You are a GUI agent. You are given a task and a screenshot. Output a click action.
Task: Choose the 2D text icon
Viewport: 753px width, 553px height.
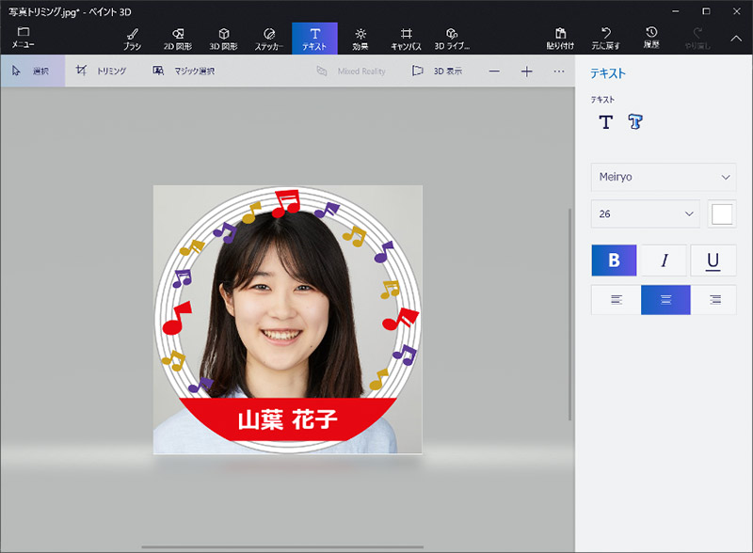click(605, 122)
